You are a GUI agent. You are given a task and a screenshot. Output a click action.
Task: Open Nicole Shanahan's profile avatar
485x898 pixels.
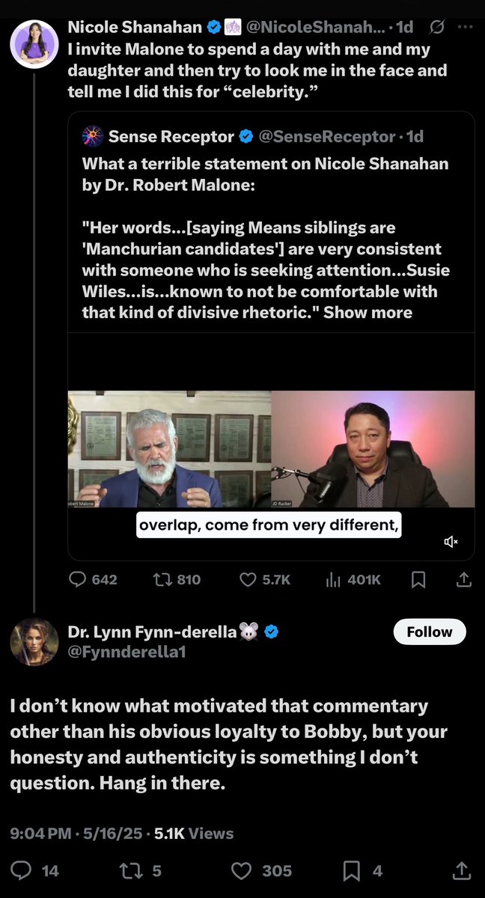[34, 44]
